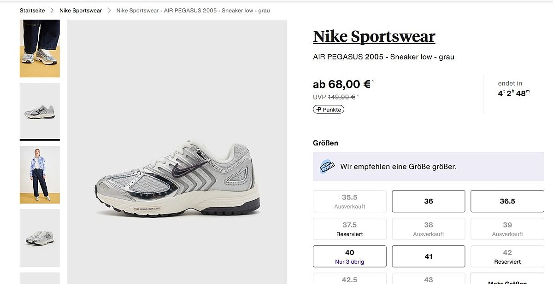Select size 41

tap(428, 256)
